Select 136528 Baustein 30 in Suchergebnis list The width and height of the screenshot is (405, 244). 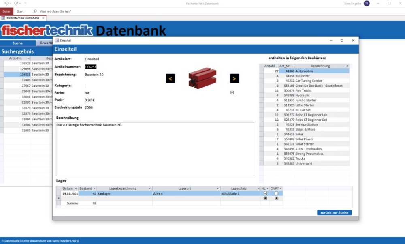pos(28,63)
